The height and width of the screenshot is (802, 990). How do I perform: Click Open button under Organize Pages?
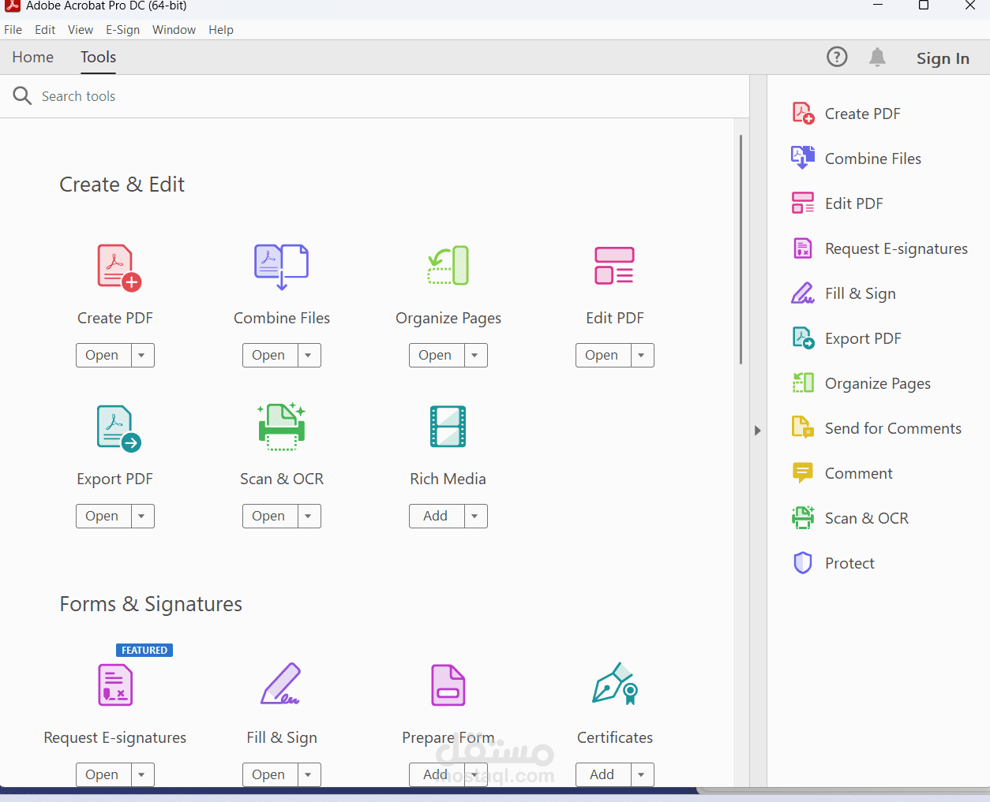(x=437, y=355)
